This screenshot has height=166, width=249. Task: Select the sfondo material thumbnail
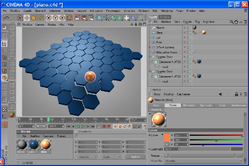[22, 146]
